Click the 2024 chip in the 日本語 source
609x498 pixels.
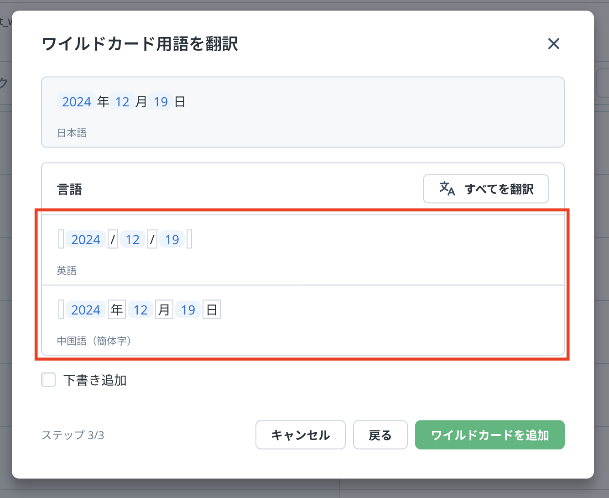(x=77, y=101)
